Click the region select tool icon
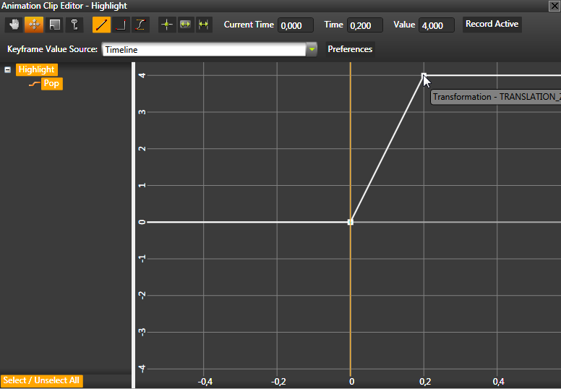 point(54,25)
